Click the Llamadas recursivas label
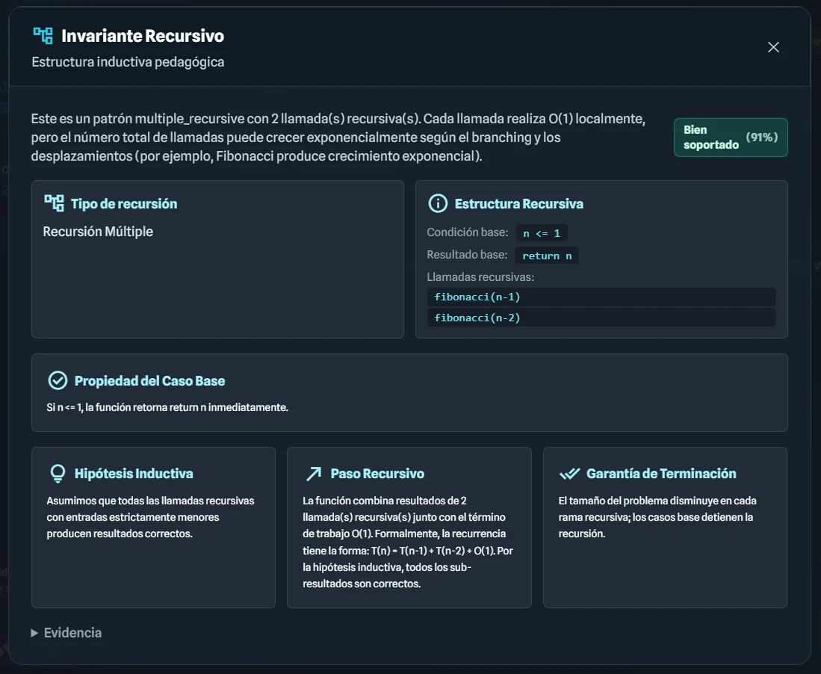The height and width of the screenshot is (674, 821). (480, 277)
